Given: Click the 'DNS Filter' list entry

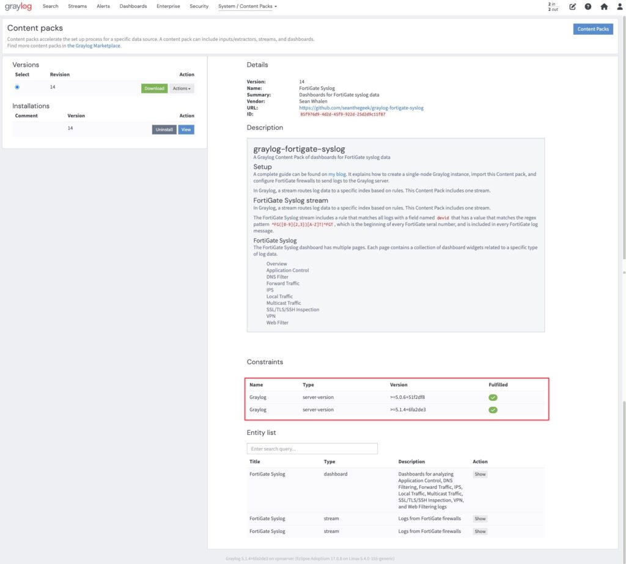Looking at the screenshot, I should point(277,277).
